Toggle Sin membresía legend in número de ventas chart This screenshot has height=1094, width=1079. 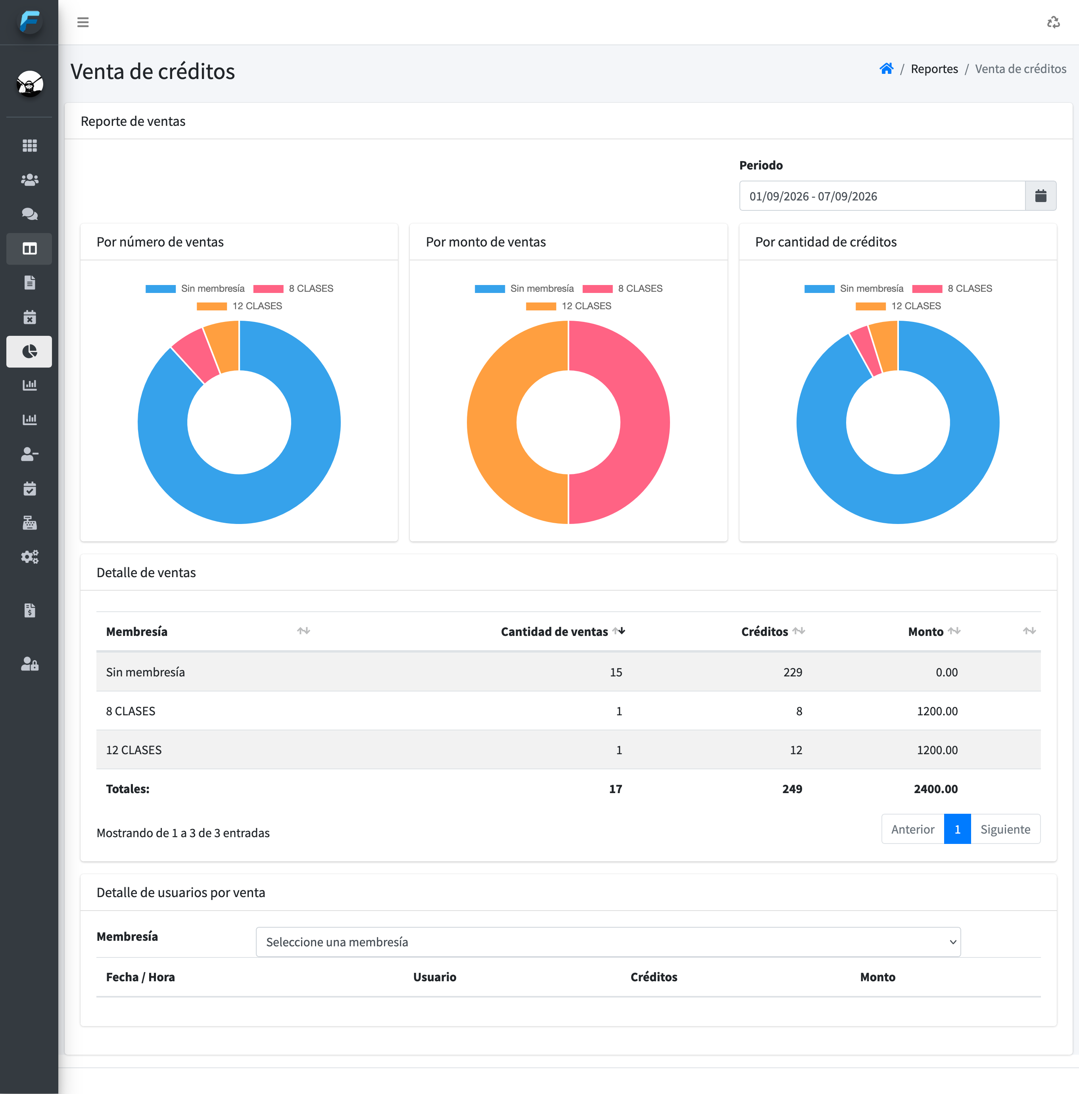[x=195, y=288]
